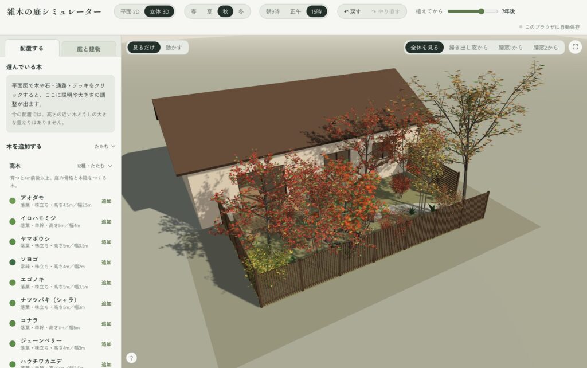
Task: Click the ハウチワカエデ tree row
Action: 60,363
